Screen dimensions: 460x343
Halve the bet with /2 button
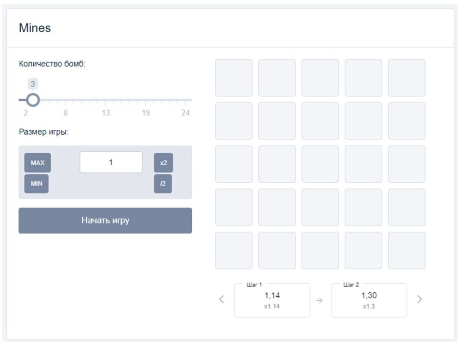click(x=163, y=184)
